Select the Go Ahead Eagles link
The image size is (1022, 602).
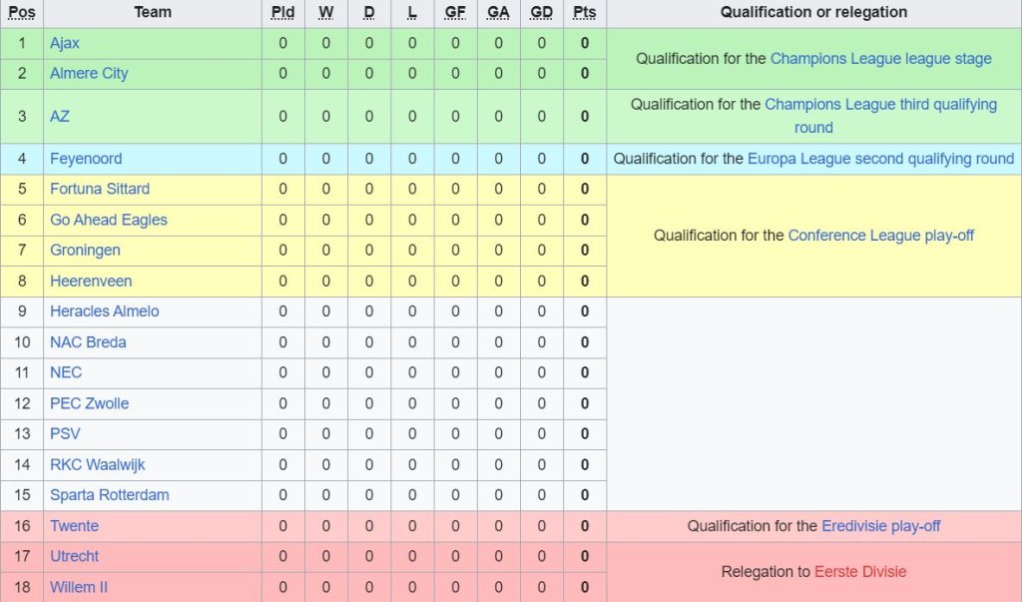(x=109, y=220)
